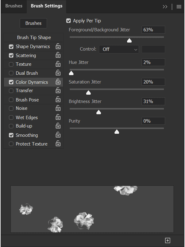Select the Brush Tip Shape section

pos(34,37)
